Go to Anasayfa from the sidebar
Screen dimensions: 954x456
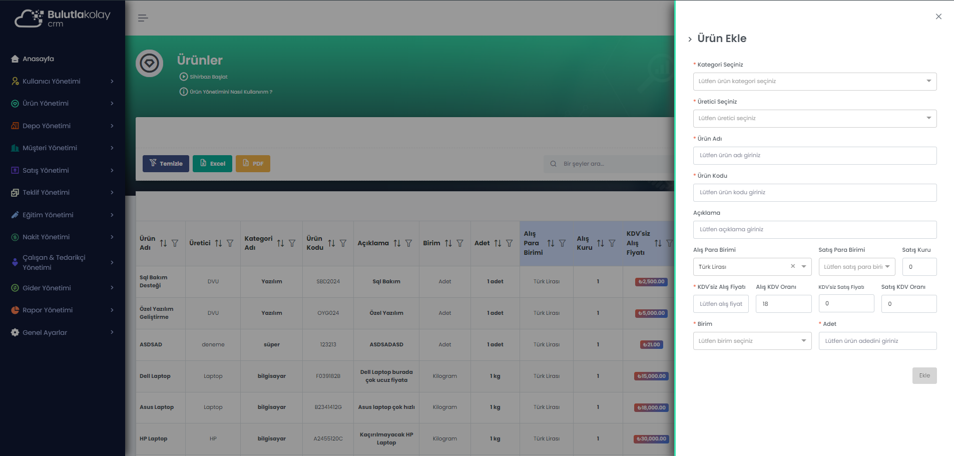coord(38,59)
